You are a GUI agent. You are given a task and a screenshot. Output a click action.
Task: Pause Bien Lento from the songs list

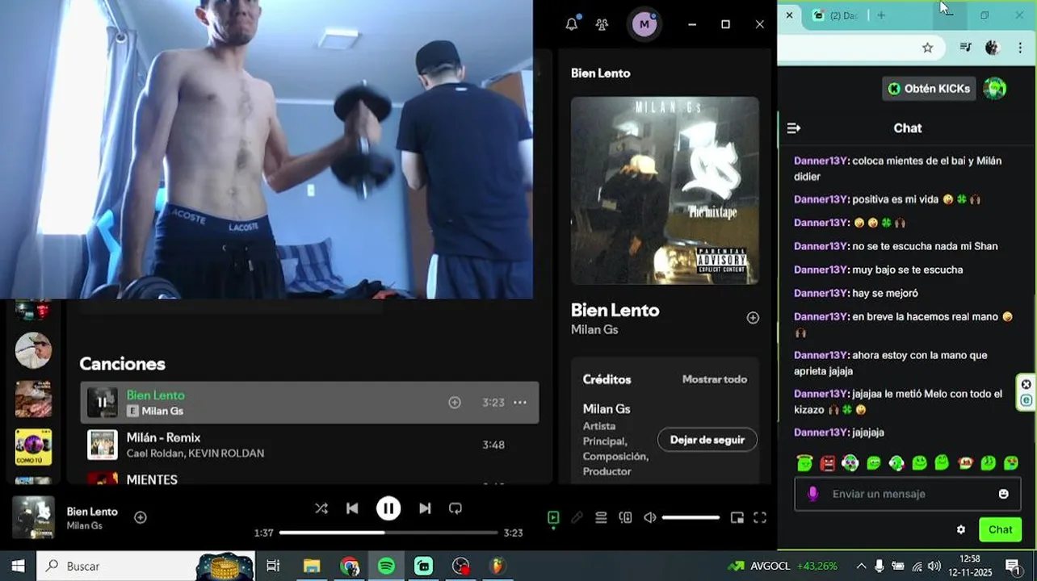pos(103,402)
